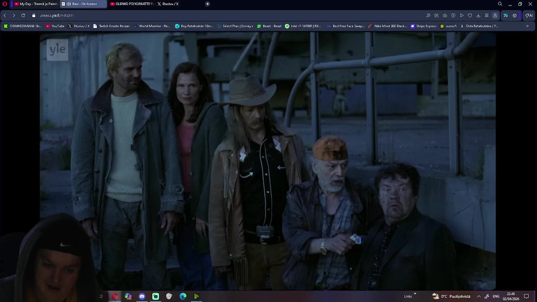537x302 pixels.
Task: Open the Etusivu / X bookmark
Action: point(79,26)
